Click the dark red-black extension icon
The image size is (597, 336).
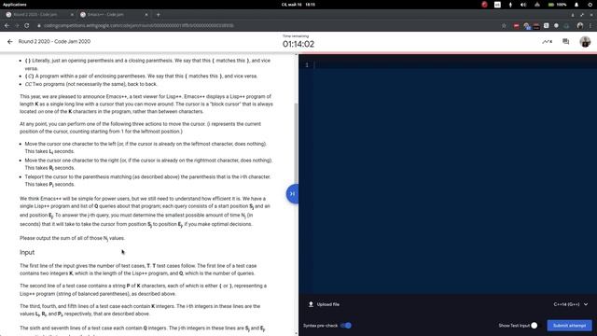(x=536, y=25)
